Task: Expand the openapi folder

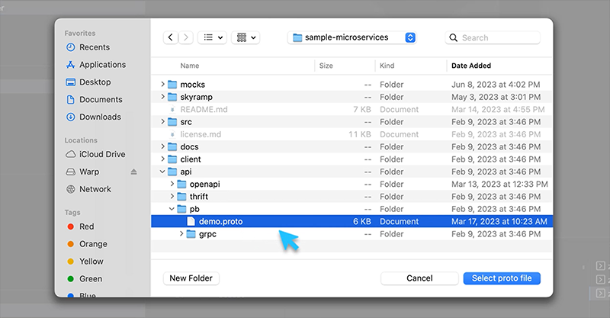Action: pos(172,184)
